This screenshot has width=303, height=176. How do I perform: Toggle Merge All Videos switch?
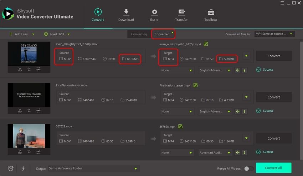tap(249, 169)
